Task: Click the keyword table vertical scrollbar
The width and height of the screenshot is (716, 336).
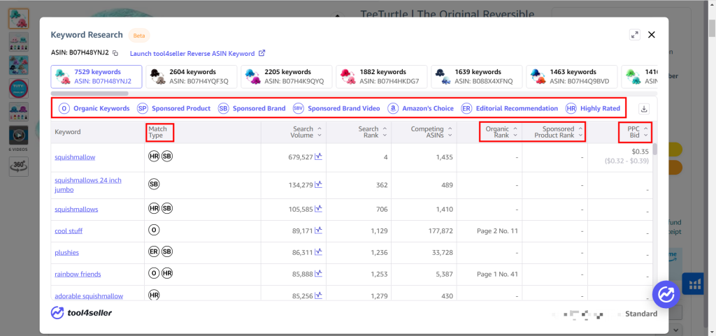Action: coord(654,149)
